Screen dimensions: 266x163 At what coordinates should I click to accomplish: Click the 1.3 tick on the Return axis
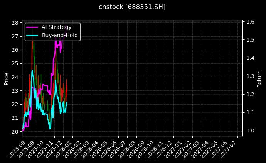[x=249, y=76]
